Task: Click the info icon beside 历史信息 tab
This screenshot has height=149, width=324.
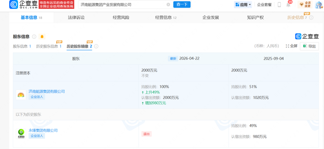Action: [311, 18]
